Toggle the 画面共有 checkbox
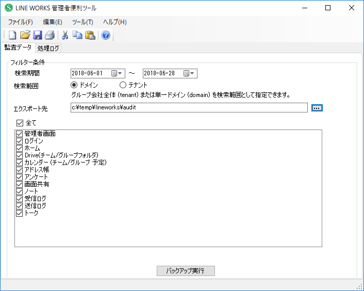The height and width of the screenshot is (291, 364). point(19,184)
